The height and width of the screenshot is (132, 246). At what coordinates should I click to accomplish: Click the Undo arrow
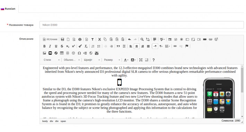tap(130, 39)
